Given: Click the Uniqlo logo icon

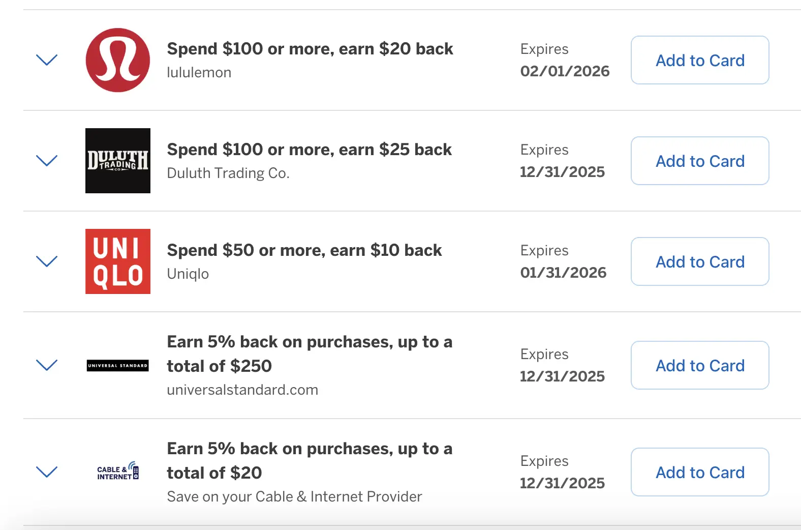Looking at the screenshot, I should 118,261.
